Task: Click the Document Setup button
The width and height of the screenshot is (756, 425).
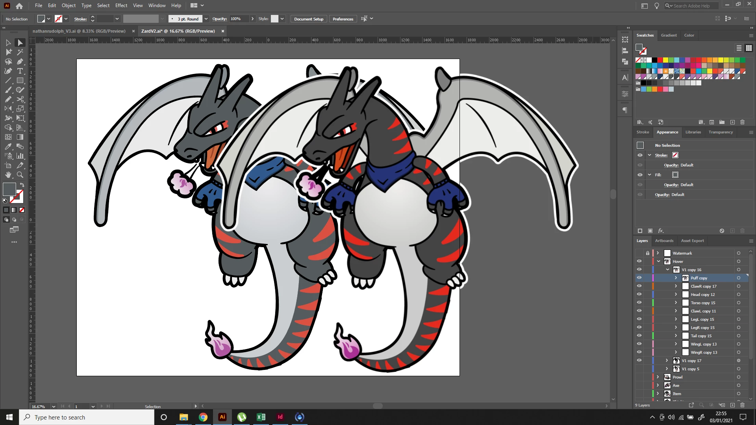Action: [x=308, y=19]
